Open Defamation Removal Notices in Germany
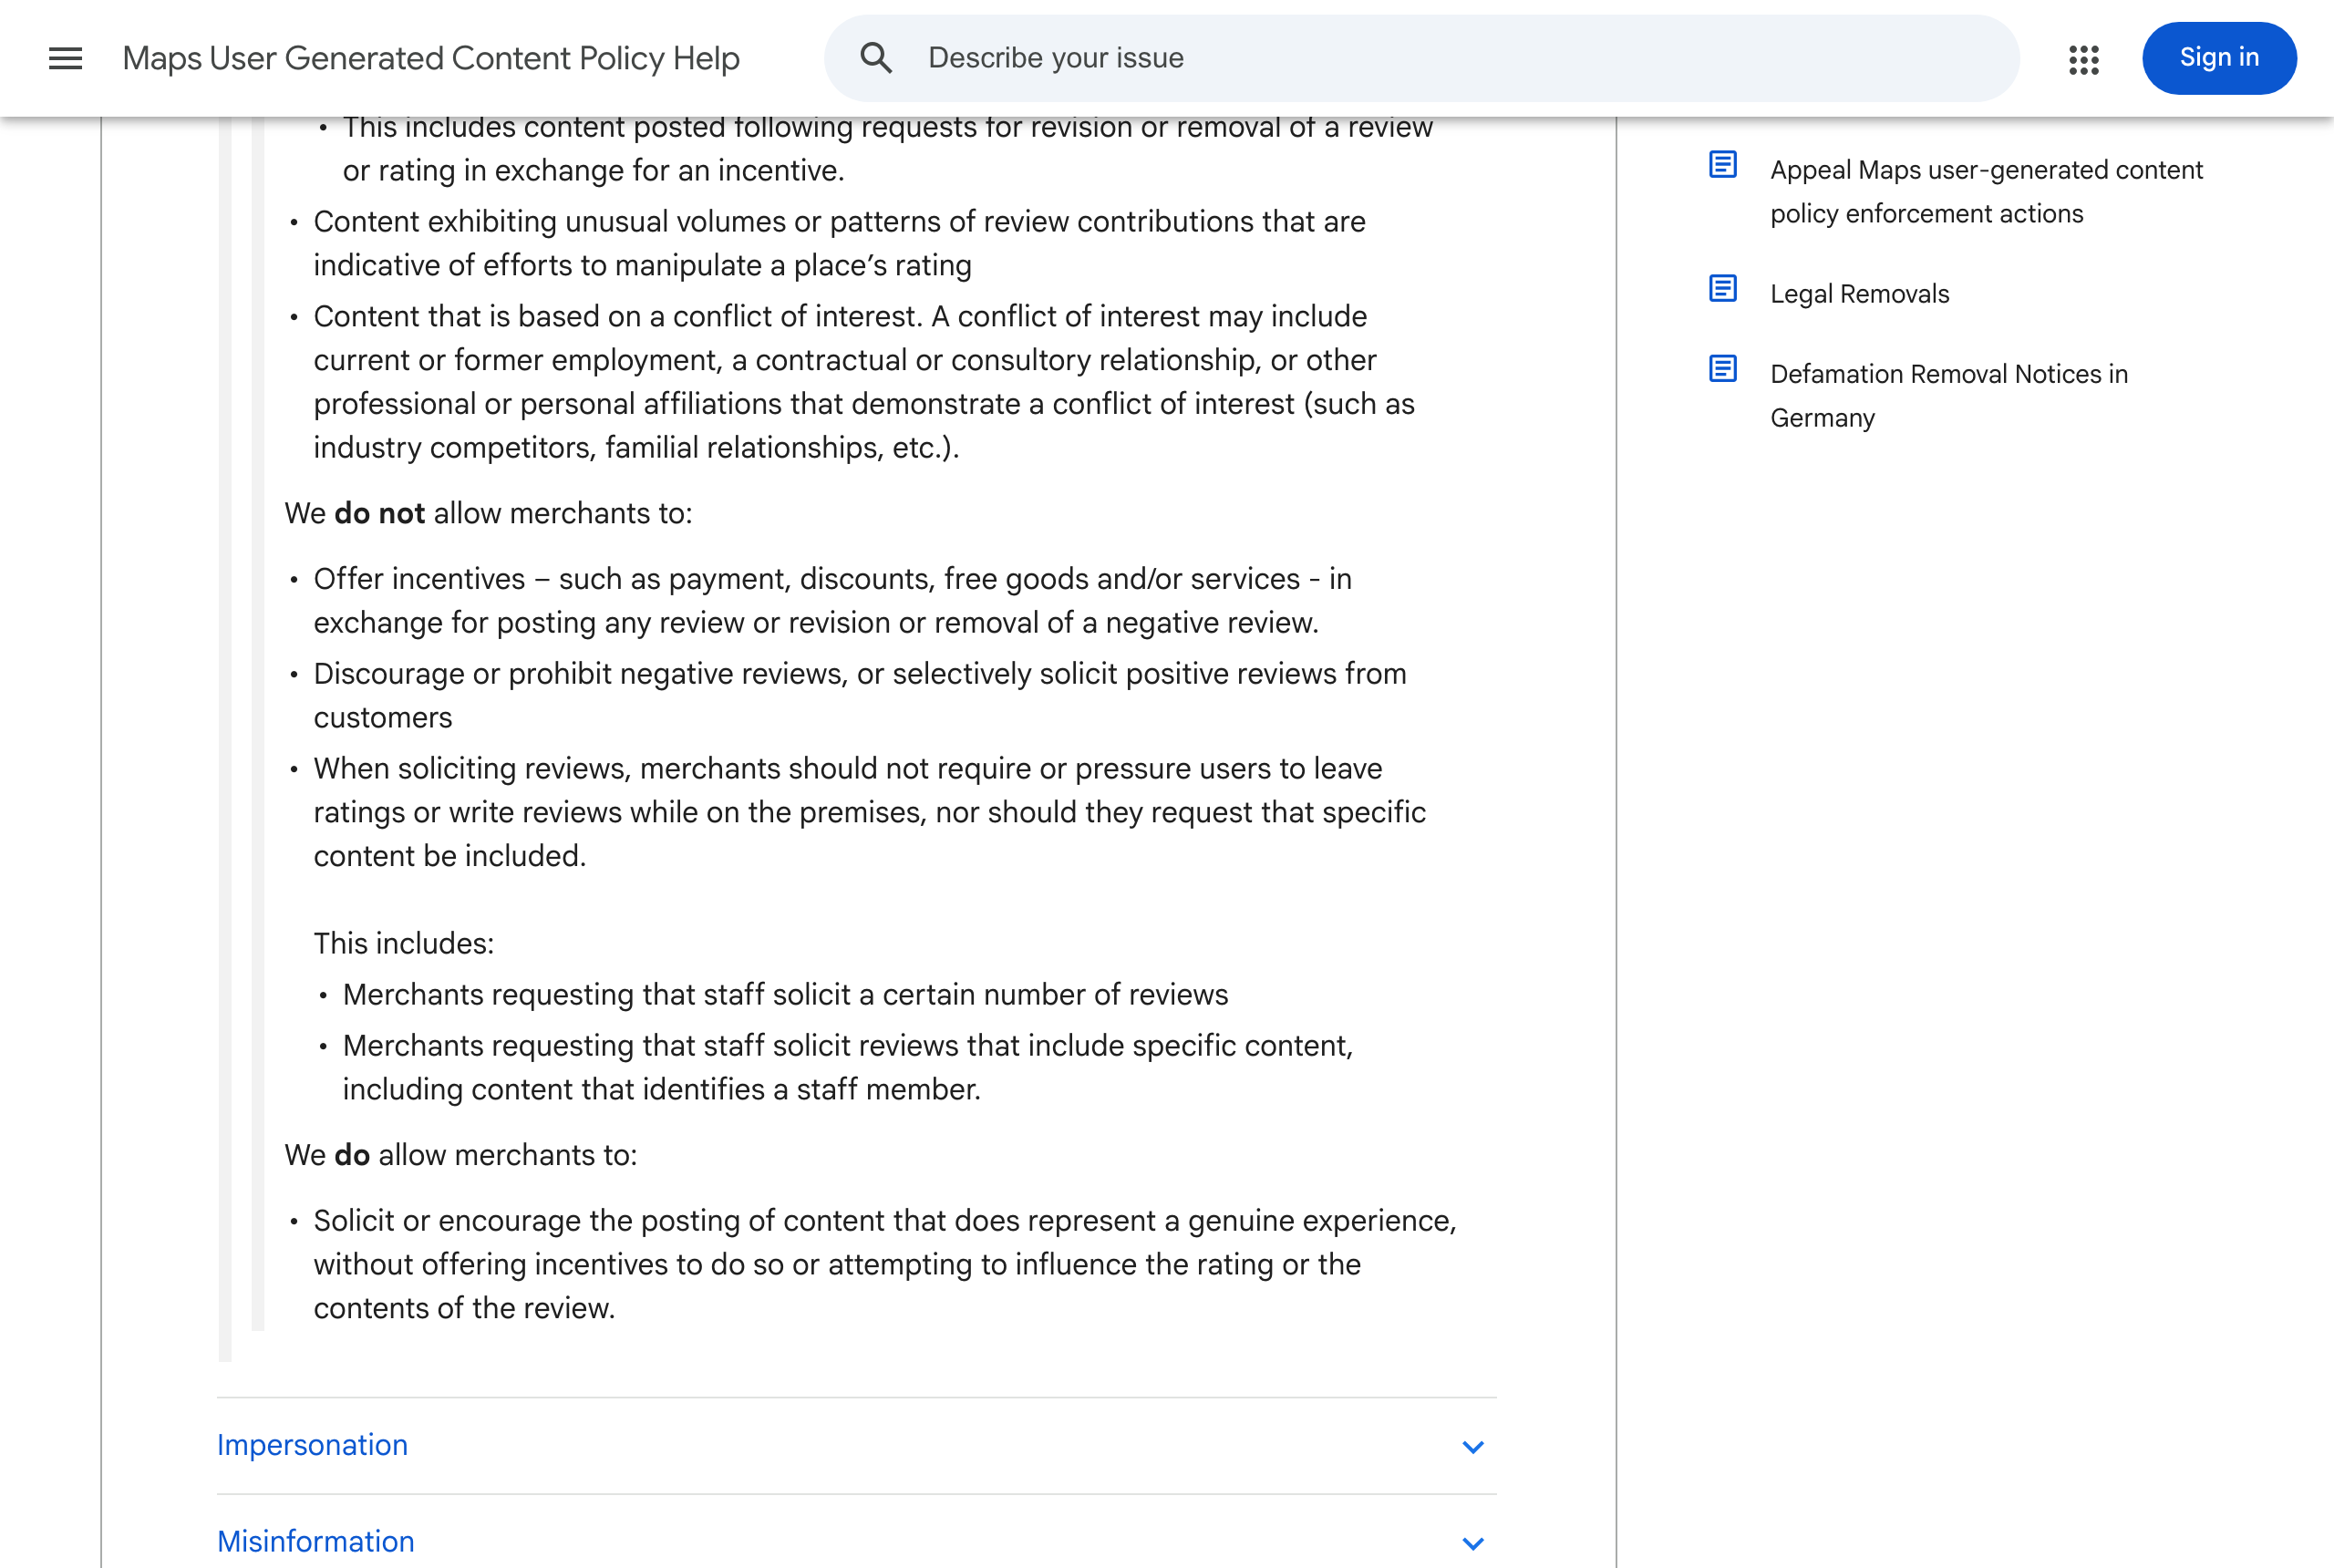 click(1948, 395)
